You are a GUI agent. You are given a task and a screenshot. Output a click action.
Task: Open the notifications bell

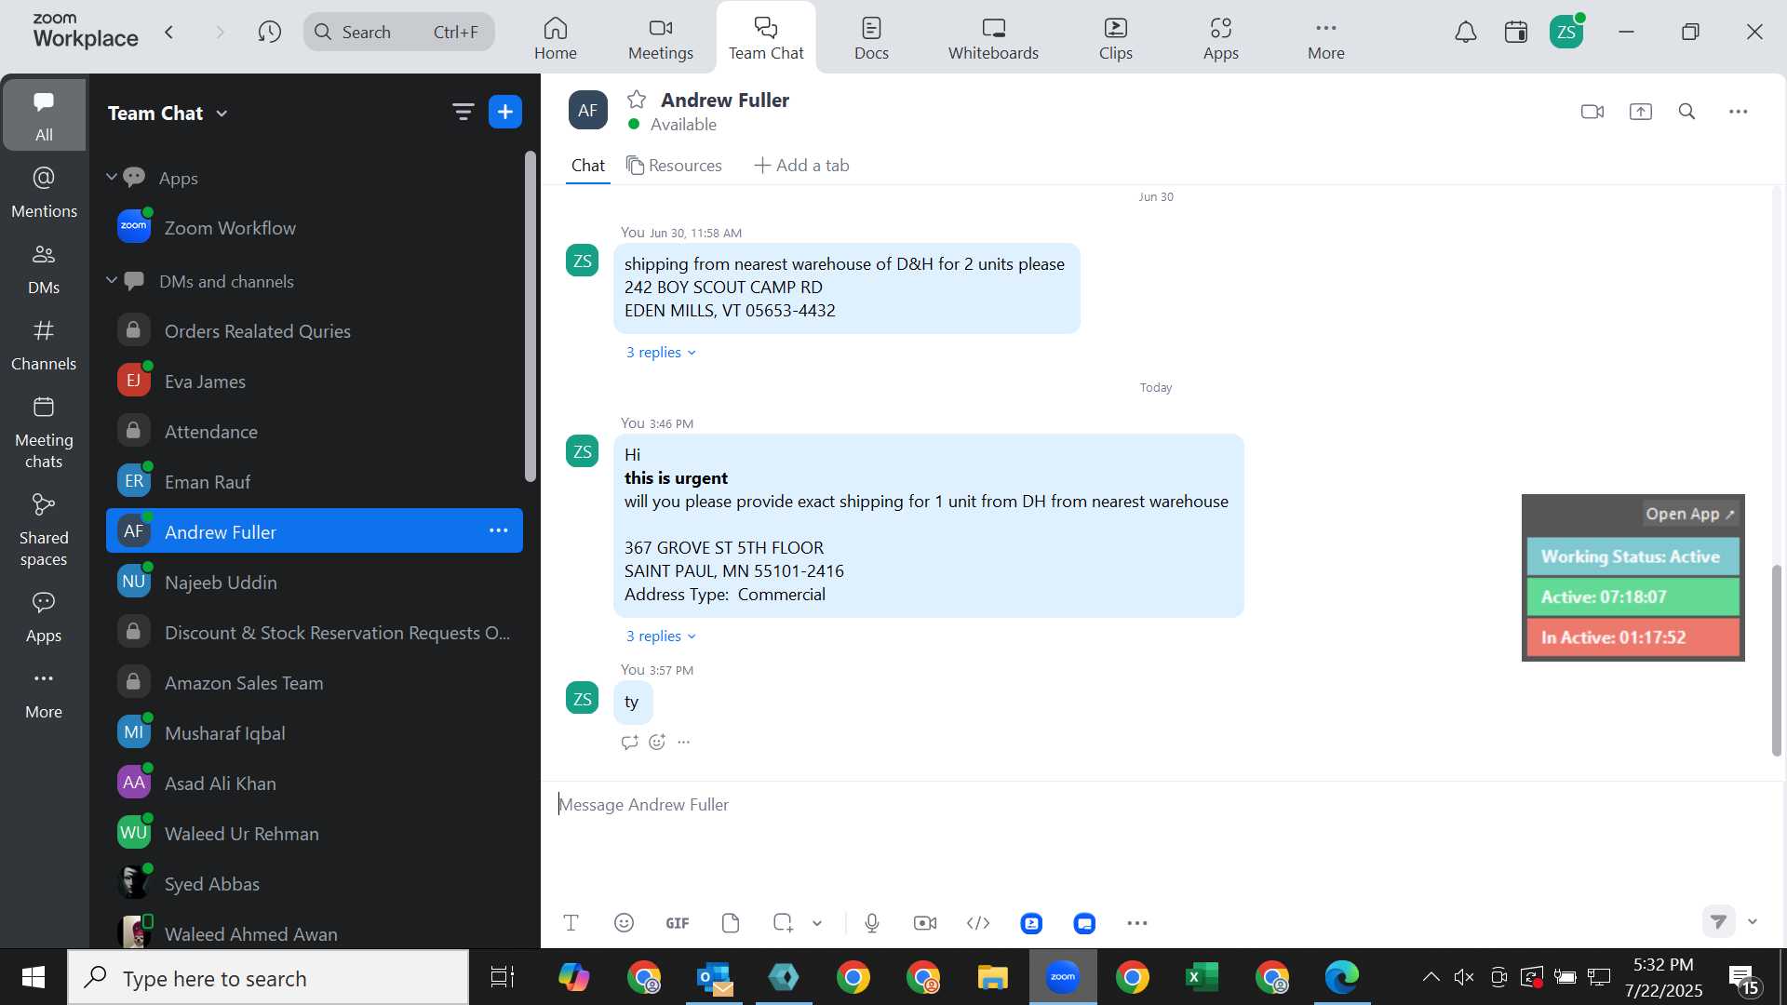tap(1466, 33)
